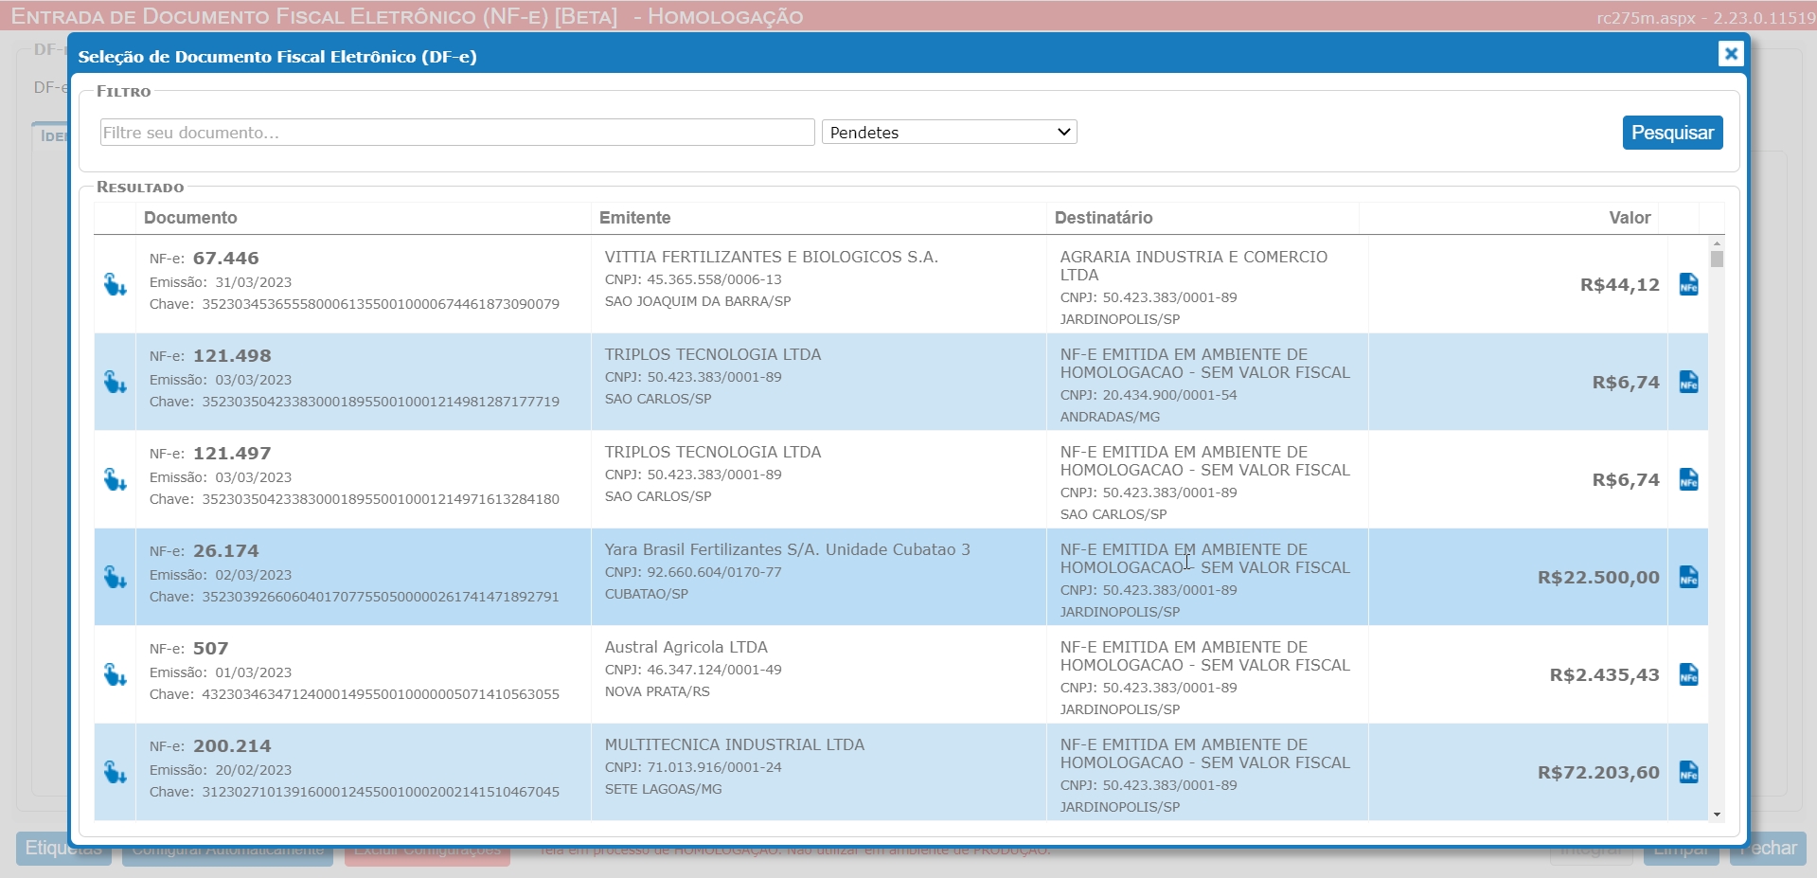Viewport: 1817px width, 878px height.
Task: Click the results scrollbar up arrow
Action: 1717,243
